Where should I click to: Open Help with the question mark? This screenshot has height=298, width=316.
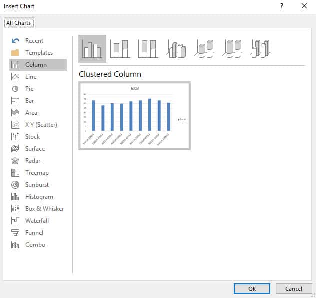pyautogui.click(x=282, y=6)
